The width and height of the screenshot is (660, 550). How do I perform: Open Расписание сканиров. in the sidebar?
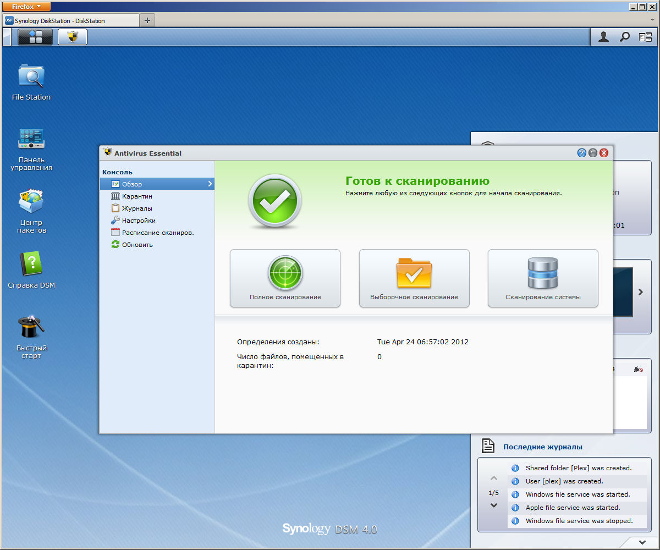coord(157,233)
